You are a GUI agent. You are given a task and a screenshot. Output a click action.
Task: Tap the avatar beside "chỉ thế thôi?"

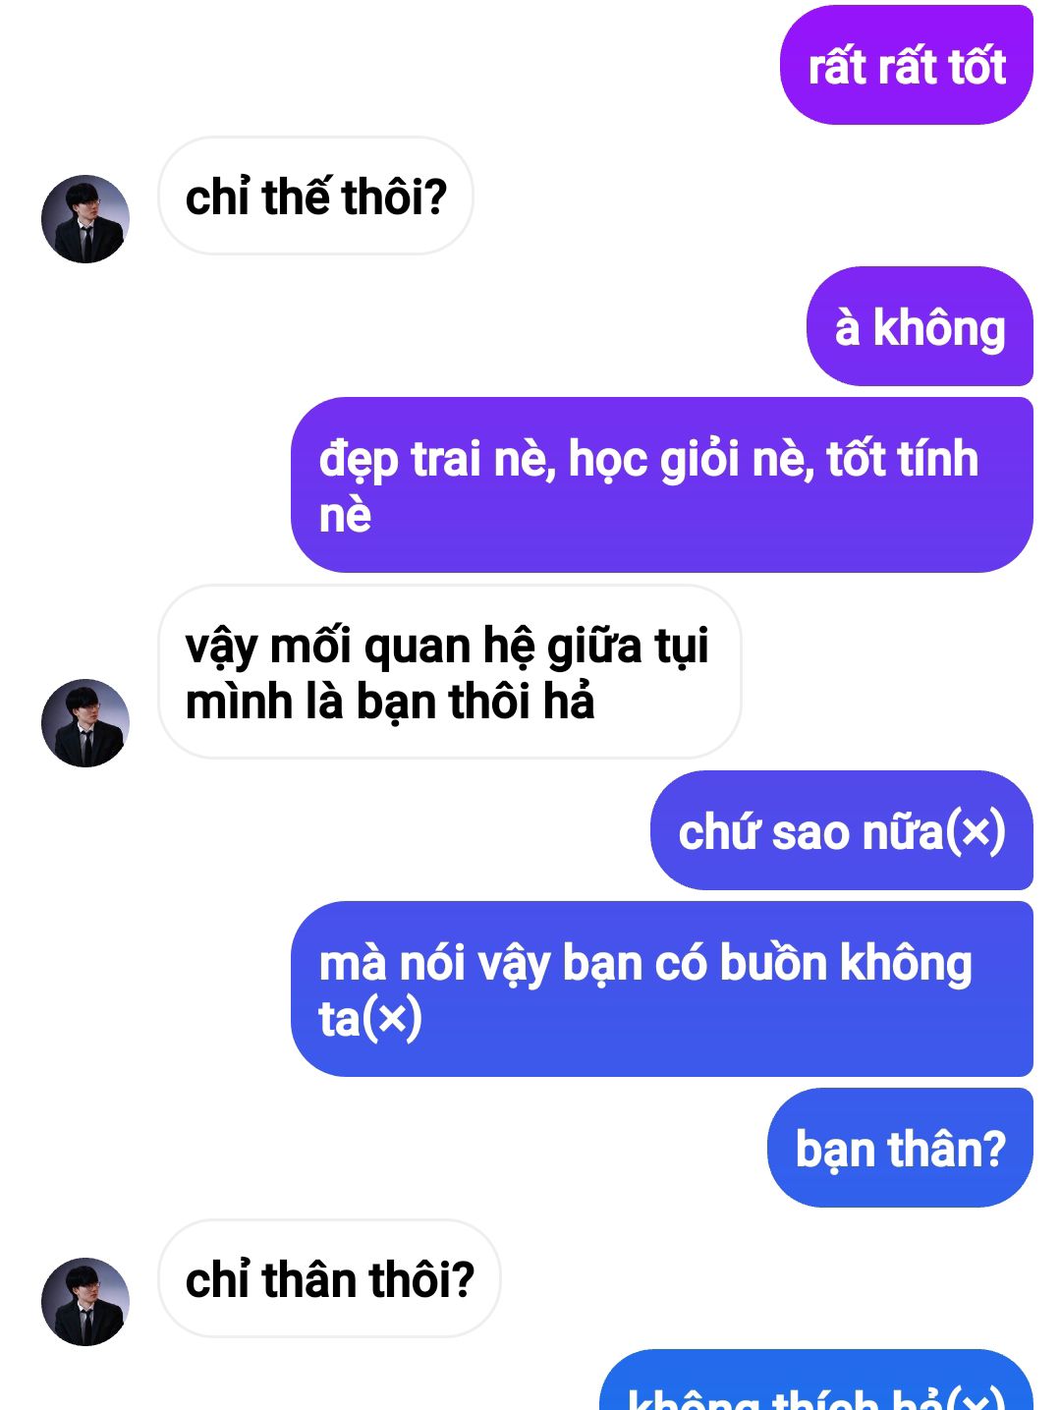pyautogui.click(x=85, y=219)
